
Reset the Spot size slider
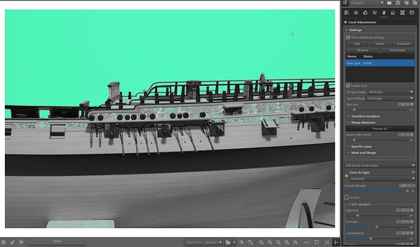[411, 110]
